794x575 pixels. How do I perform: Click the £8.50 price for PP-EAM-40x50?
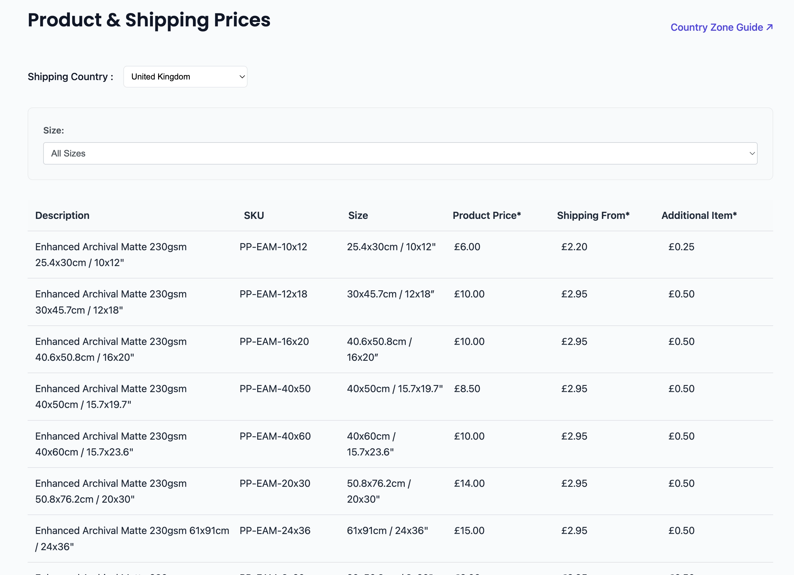click(x=467, y=388)
